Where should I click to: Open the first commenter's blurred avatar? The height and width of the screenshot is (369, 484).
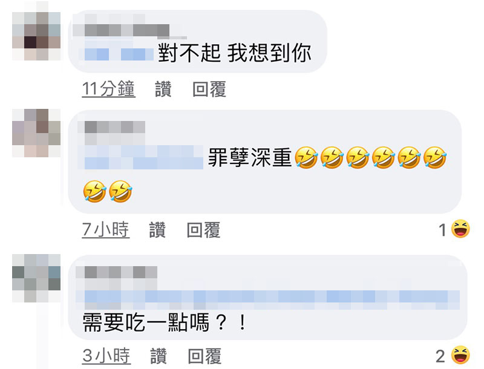(36, 36)
